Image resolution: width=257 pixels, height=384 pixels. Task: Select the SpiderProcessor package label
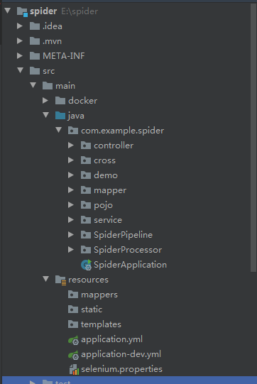point(128,250)
